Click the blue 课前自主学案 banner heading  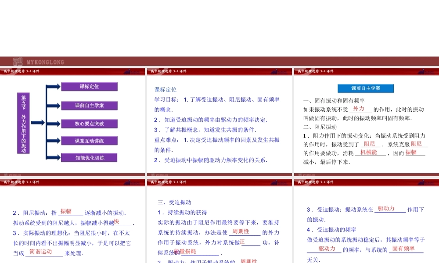(366, 88)
